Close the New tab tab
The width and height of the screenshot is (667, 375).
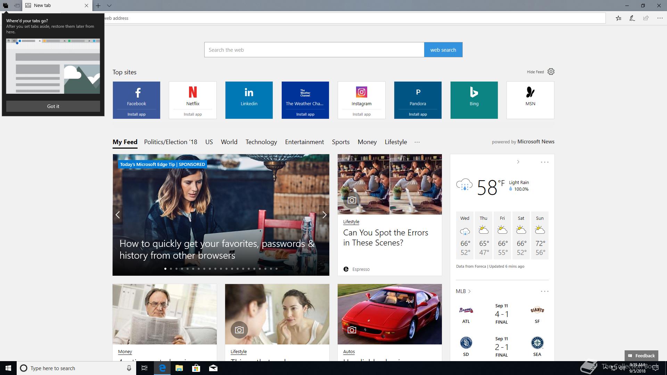tap(87, 6)
